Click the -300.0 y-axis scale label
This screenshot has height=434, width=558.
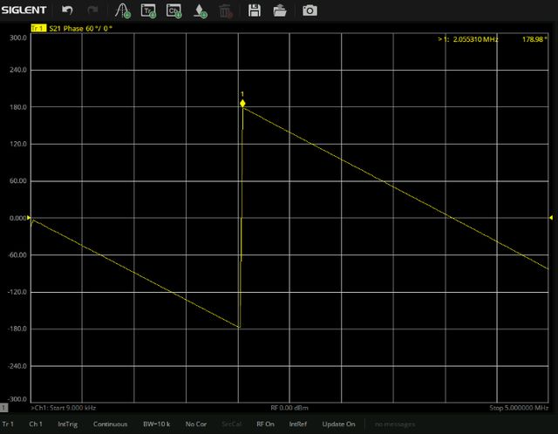pyautogui.click(x=17, y=399)
